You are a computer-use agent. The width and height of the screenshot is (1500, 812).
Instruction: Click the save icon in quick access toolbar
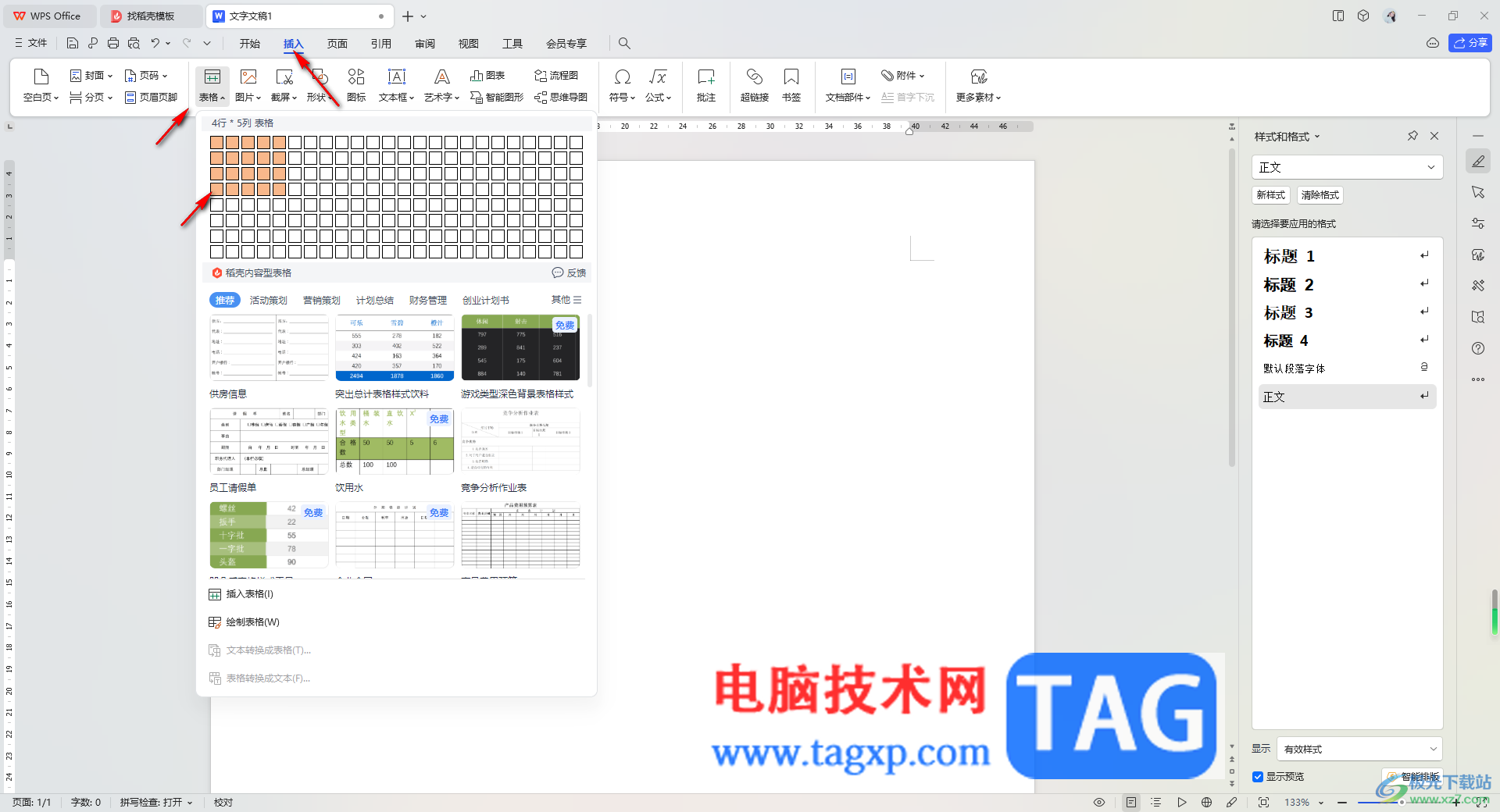(x=73, y=44)
